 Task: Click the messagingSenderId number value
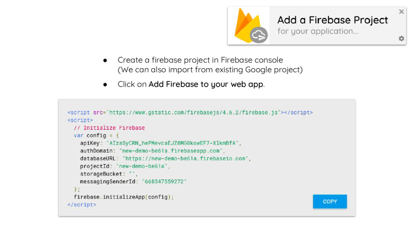coord(164,182)
